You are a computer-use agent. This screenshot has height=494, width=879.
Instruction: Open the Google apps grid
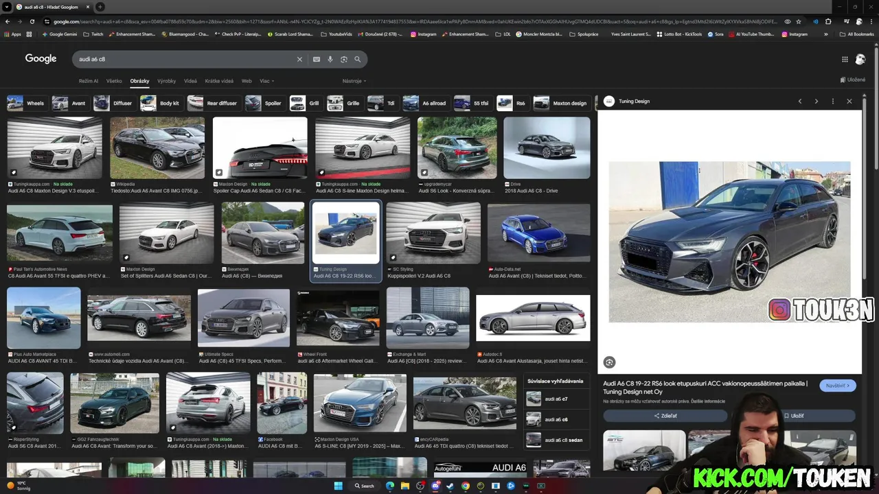tap(845, 60)
